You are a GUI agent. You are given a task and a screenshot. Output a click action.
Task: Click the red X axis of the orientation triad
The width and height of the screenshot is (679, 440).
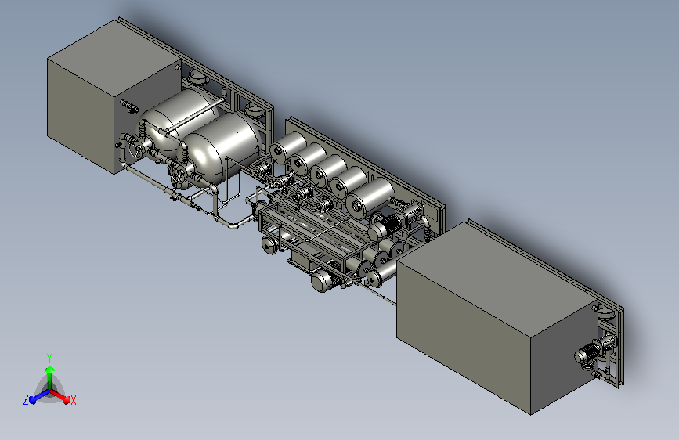[x=60, y=396]
